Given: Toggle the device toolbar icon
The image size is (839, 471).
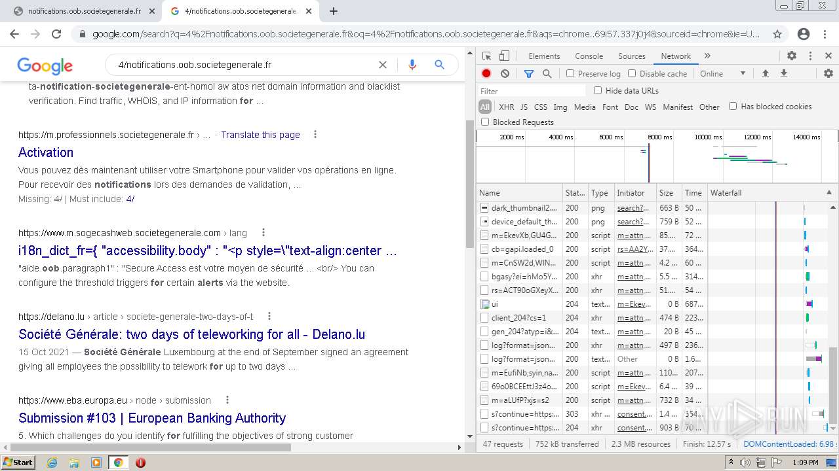Looking at the screenshot, I should [504, 56].
